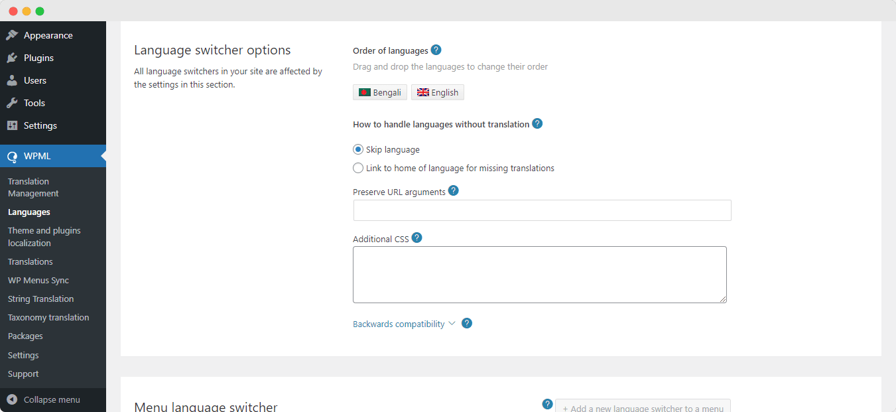Image resolution: width=896 pixels, height=412 pixels.
Task: Open help for Order of languages
Action: point(436,50)
